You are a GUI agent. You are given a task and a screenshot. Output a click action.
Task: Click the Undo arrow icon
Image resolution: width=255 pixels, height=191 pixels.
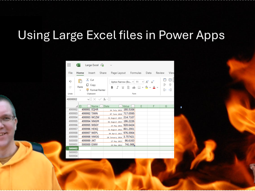coord(70,81)
